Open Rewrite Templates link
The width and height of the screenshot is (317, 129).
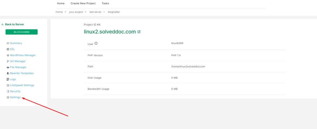pos(22,73)
